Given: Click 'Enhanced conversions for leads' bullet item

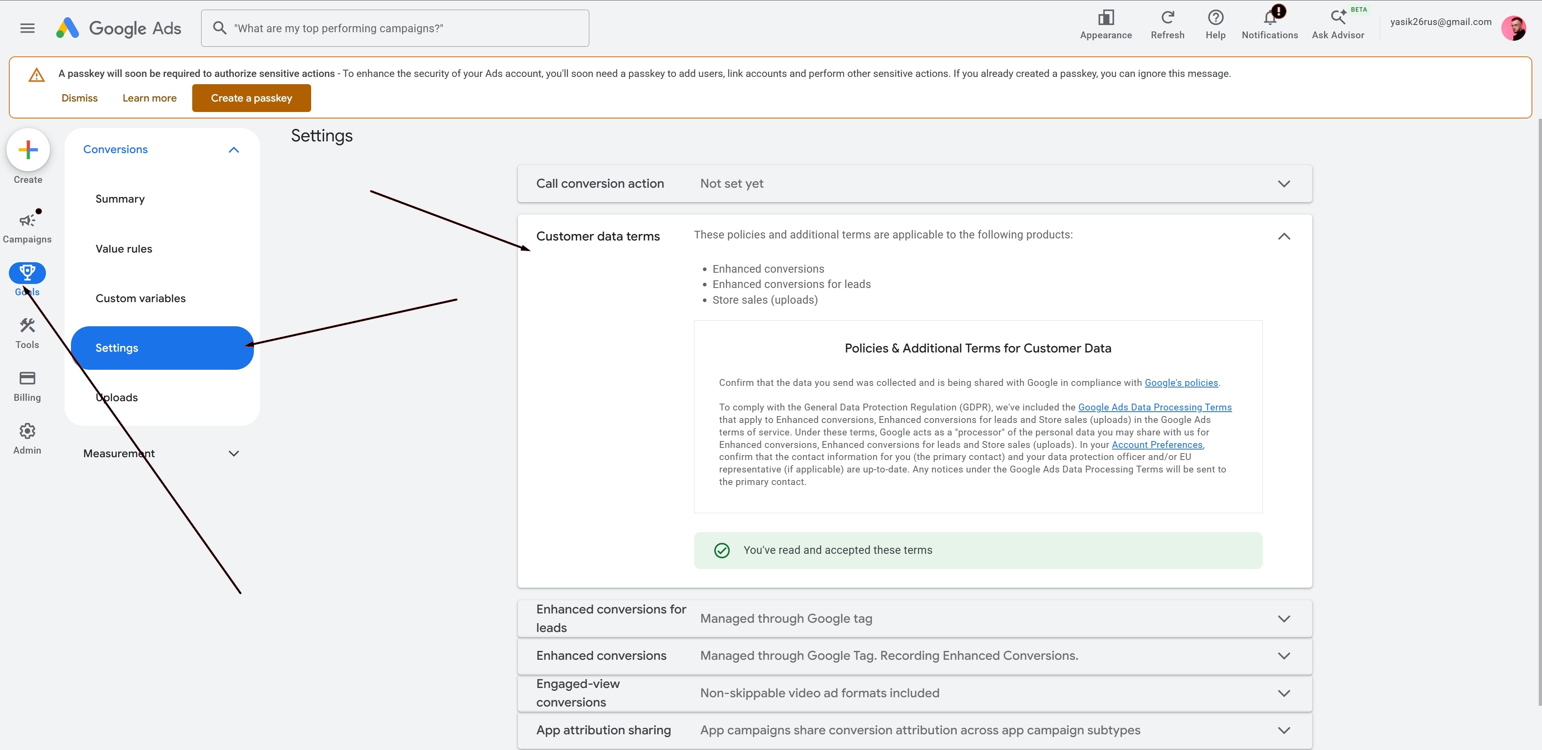Looking at the screenshot, I should (791, 284).
